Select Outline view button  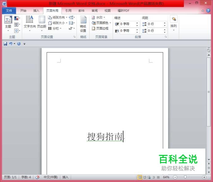coord(154,177)
